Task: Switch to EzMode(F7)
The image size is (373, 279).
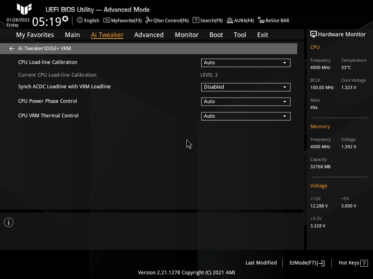Action: point(303,263)
